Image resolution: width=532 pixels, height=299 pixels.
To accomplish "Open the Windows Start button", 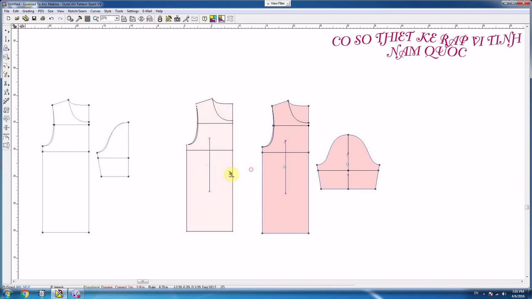I will (7, 294).
